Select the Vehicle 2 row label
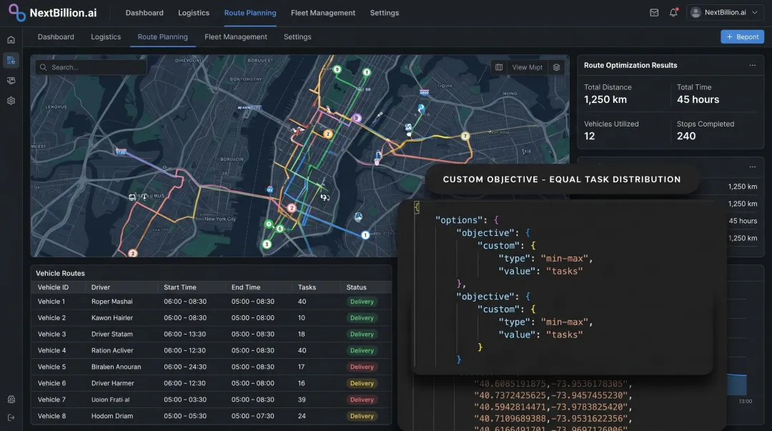Image resolution: width=772 pixels, height=431 pixels. (x=51, y=317)
